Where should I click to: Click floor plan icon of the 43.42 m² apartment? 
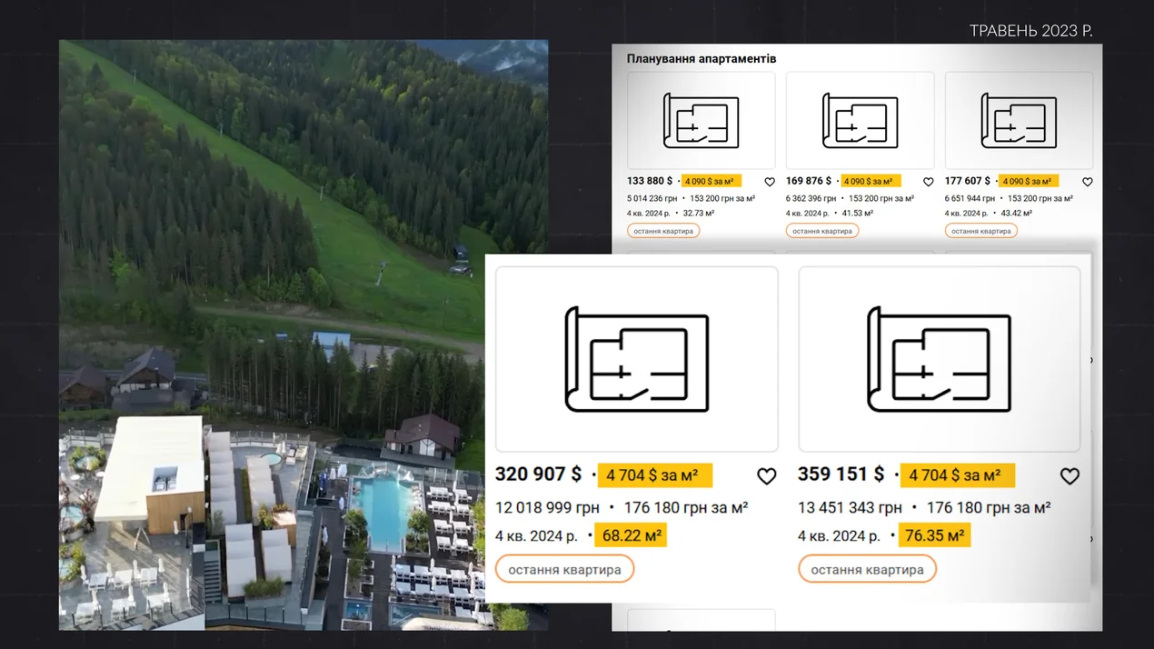(x=1019, y=121)
